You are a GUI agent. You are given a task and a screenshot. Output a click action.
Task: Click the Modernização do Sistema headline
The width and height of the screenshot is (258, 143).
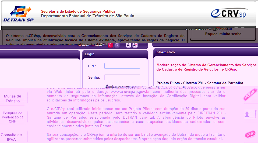point(206,67)
